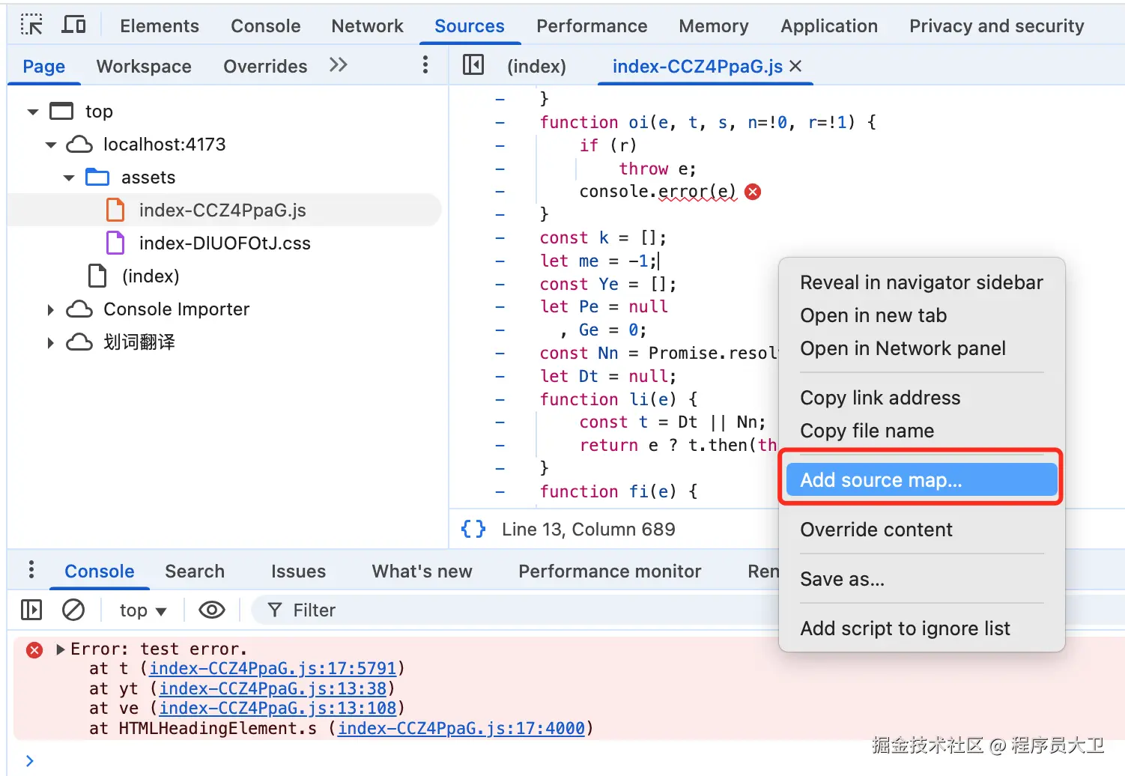The image size is (1125, 776).
Task: Click the toggle navigator sidebar icon
Action: point(473,66)
